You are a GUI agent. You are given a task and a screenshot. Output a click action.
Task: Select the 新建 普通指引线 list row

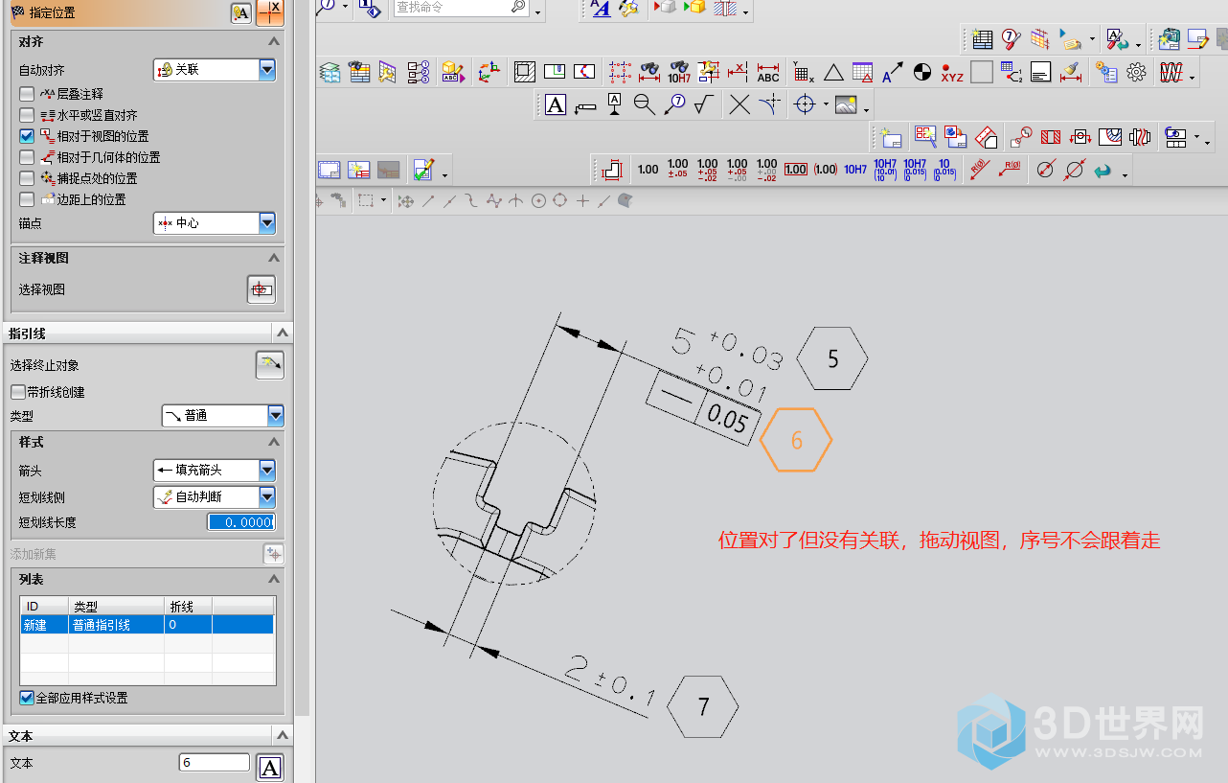tap(147, 625)
